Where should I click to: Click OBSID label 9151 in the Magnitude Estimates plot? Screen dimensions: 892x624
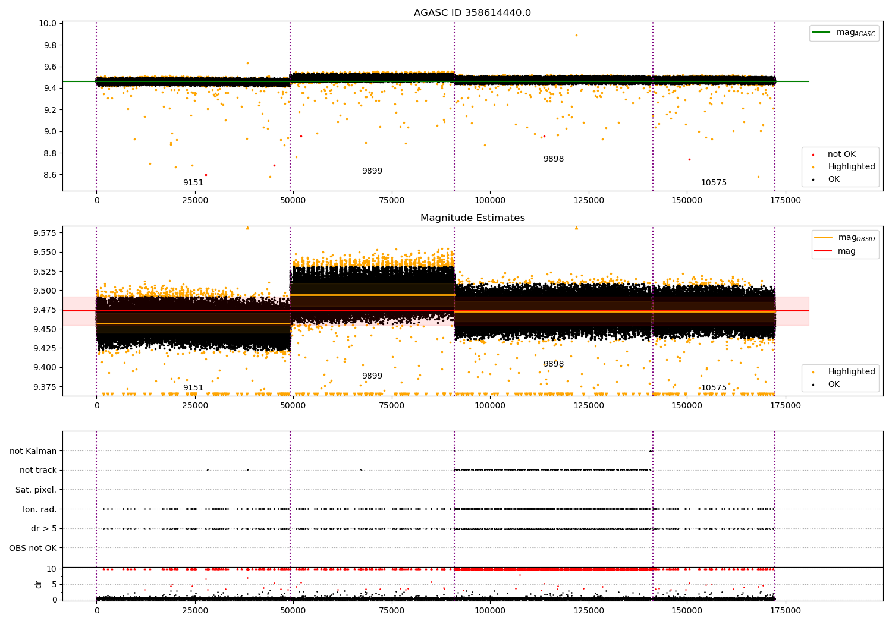point(193,388)
